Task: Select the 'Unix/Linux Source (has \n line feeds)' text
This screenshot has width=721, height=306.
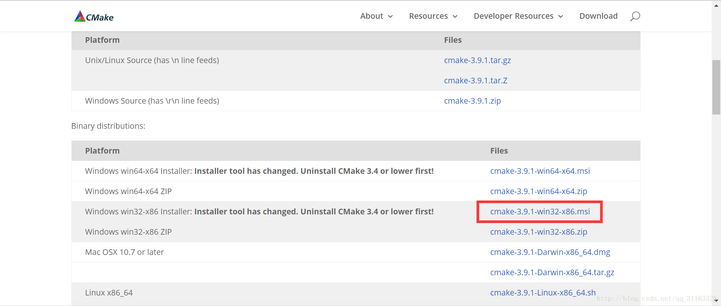Action: [x=152, y=60]
